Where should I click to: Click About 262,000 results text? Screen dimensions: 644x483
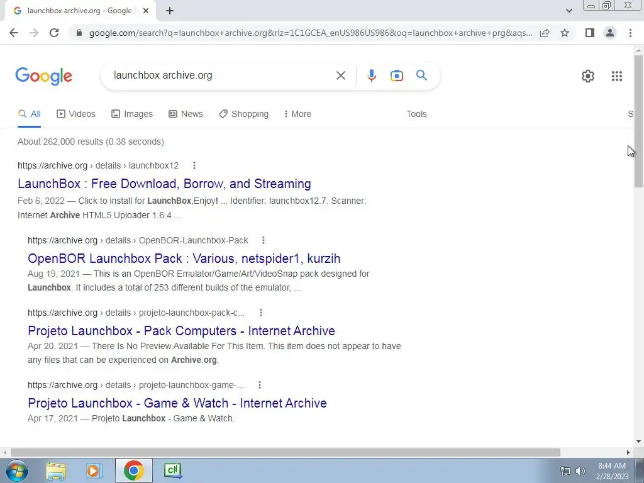point(91,142)
